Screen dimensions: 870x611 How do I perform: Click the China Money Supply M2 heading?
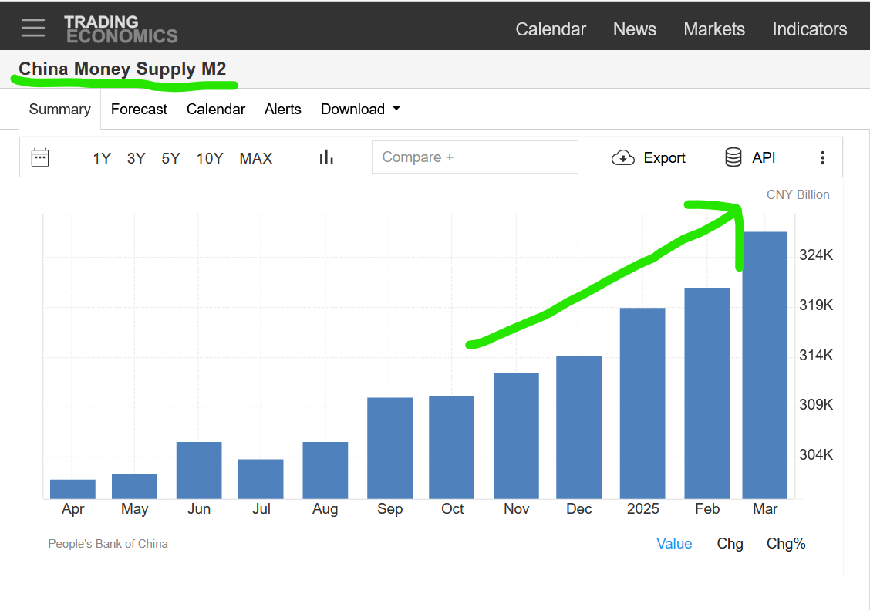click(x=123, y=69)
